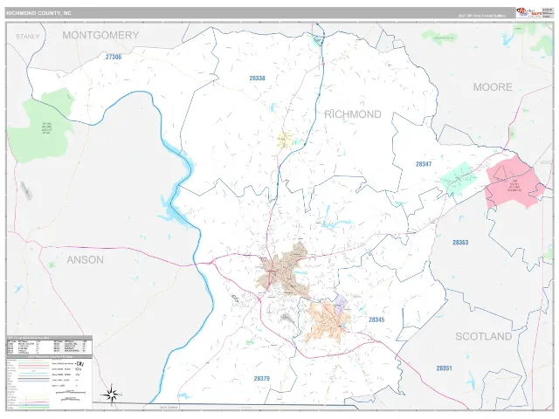Image resolution: width=559 pixels, height=419 pixels.
Task: Click the ZIP code index legend table
Action: [49, 346]
